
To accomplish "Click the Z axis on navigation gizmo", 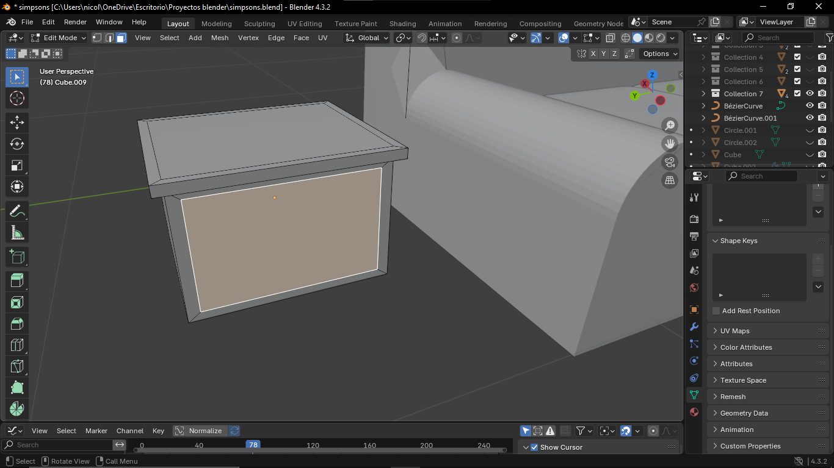I will pyautogui.click(x=652, y=75).
